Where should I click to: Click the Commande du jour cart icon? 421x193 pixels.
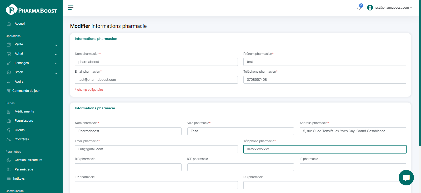click(x=9, y=91)
